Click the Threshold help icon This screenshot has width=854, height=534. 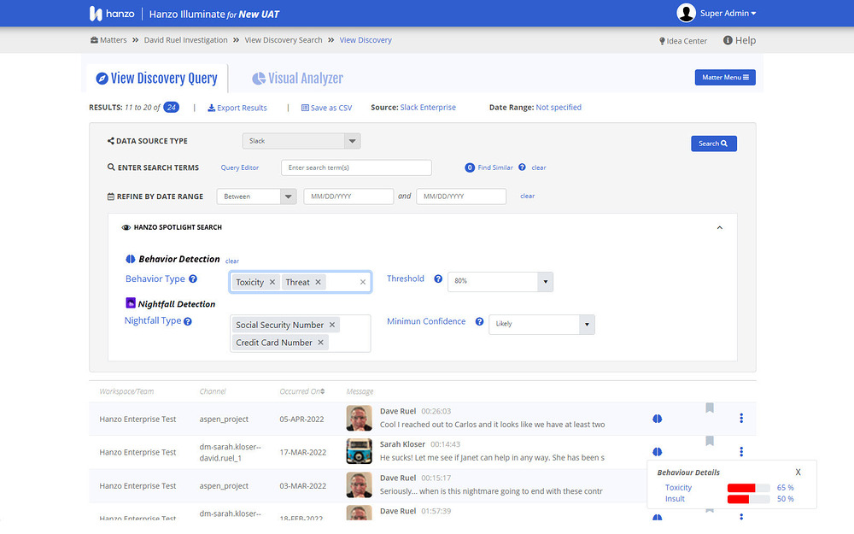pos(438,279)
